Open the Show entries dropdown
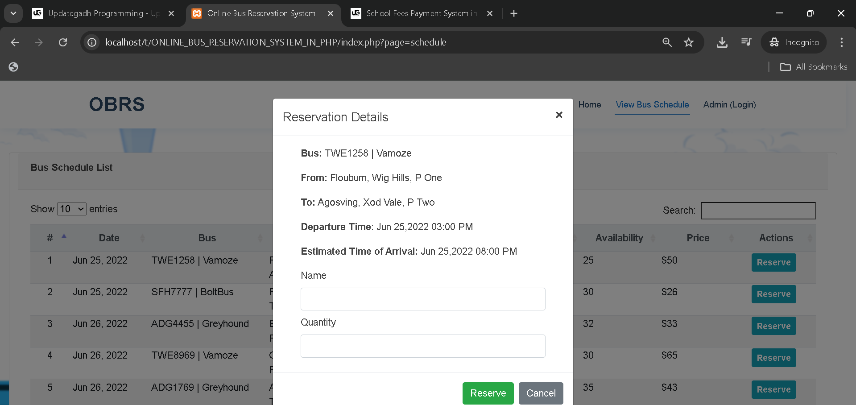The height and width of the screenshot is (405, 856). click(x=71, y=209)
